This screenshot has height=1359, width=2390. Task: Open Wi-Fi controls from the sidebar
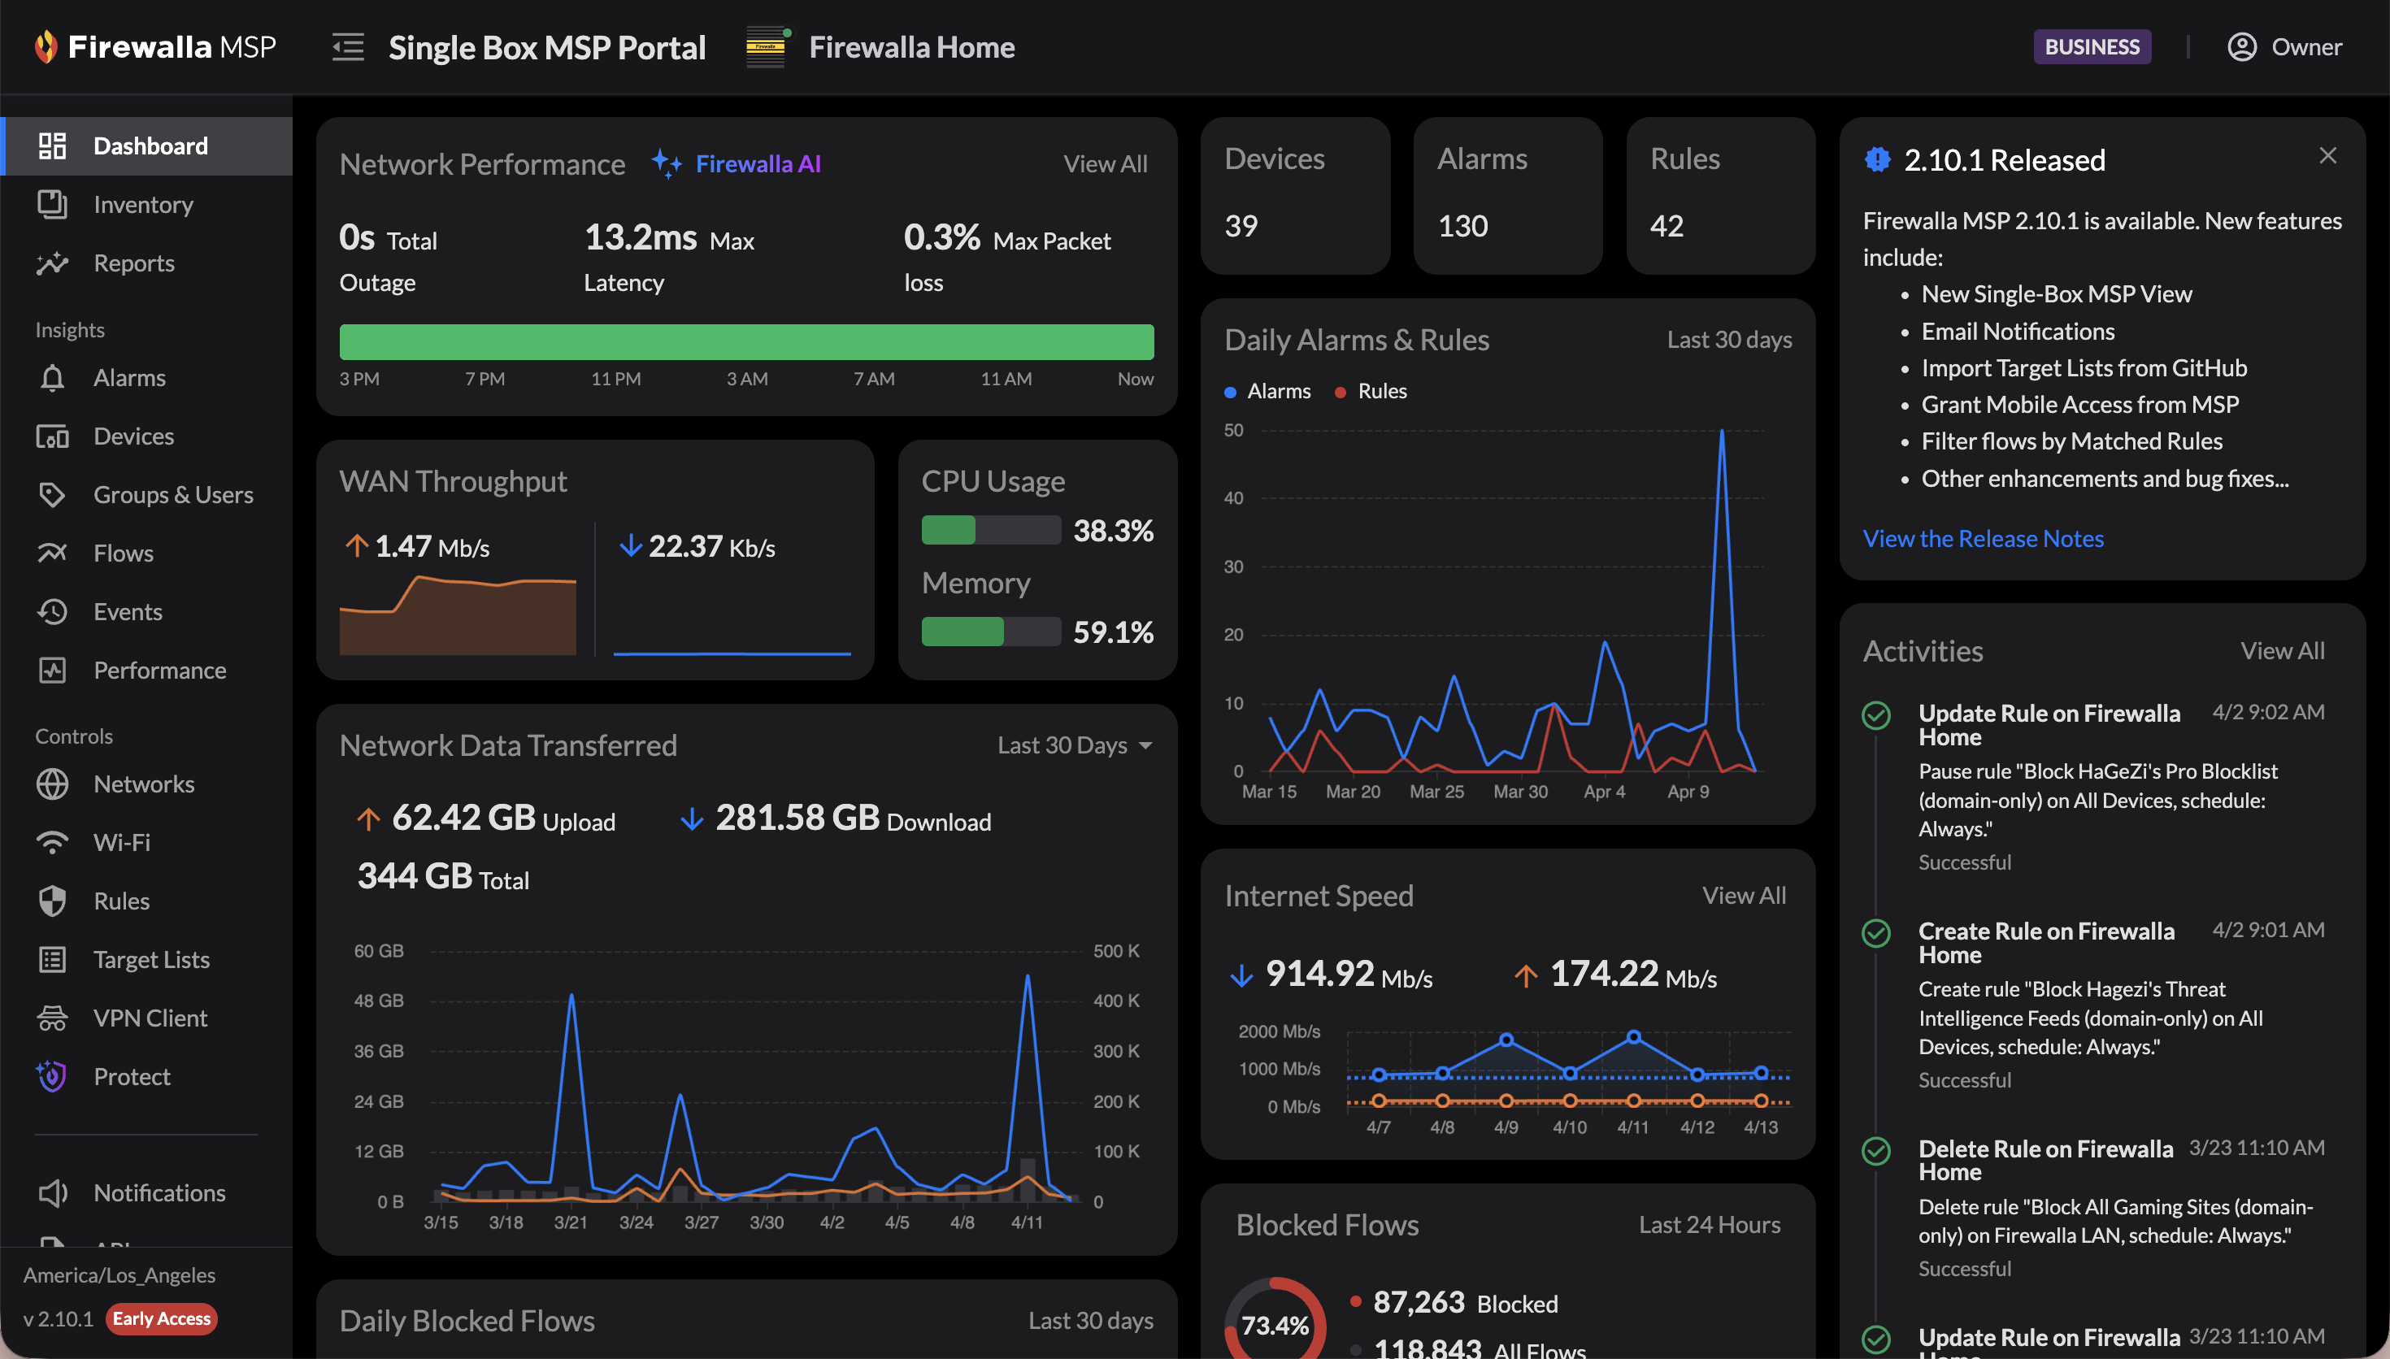121,842
